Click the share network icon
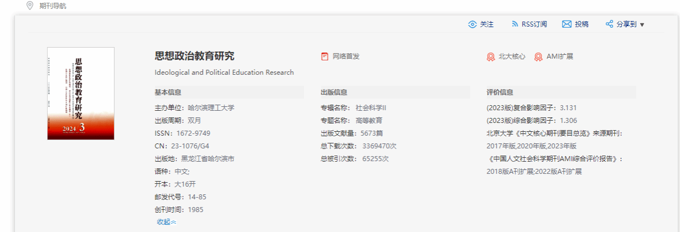This screenshot has height=232, width=680. (x=609, y=24)
